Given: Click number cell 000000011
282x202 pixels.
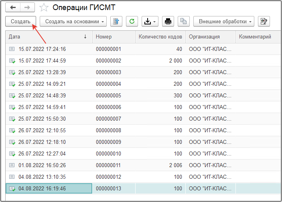Looking at the screenshot, I should pyautogui.click(x=114, y=166).
